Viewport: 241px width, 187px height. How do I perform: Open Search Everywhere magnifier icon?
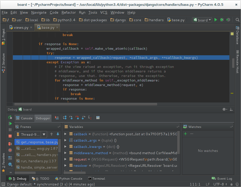tap(237, 20)
